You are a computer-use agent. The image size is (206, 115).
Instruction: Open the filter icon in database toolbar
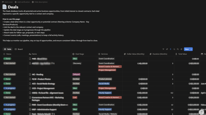(x=163, y=49)
